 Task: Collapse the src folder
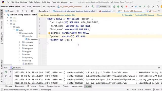7,24
